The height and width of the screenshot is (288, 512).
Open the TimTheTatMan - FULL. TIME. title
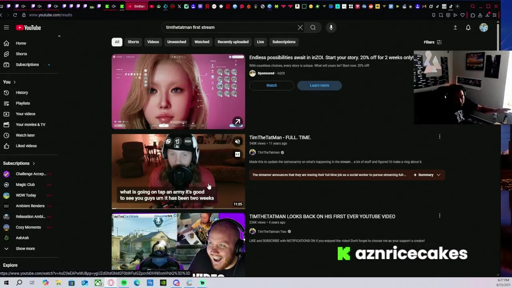pyautogui.click(x=280, y=137)
